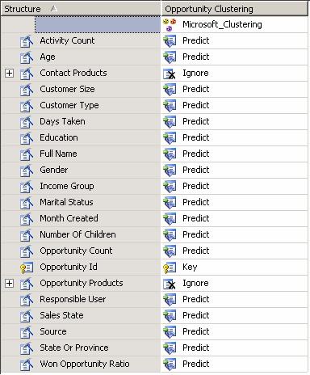
Task: Click the Ignore icon in Opportunity Products row
Action: [x=170, y=284]
